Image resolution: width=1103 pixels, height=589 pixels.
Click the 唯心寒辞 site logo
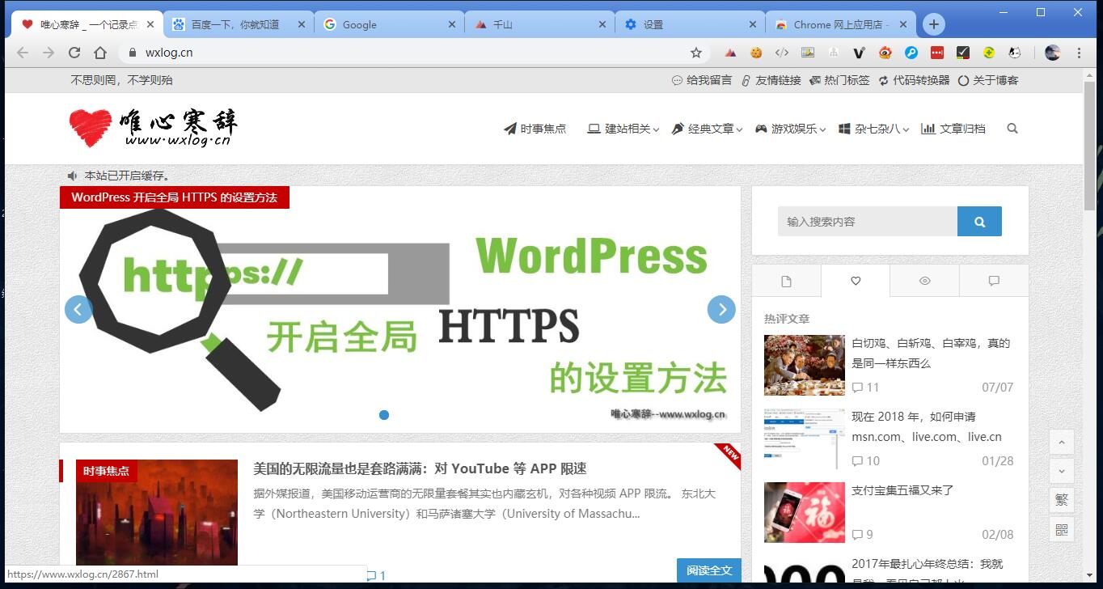click(154, 128)
